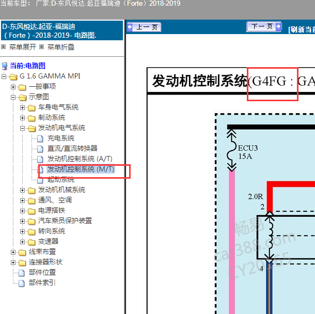Select 发动机控制系统 (M/T) page

point(81,169)
